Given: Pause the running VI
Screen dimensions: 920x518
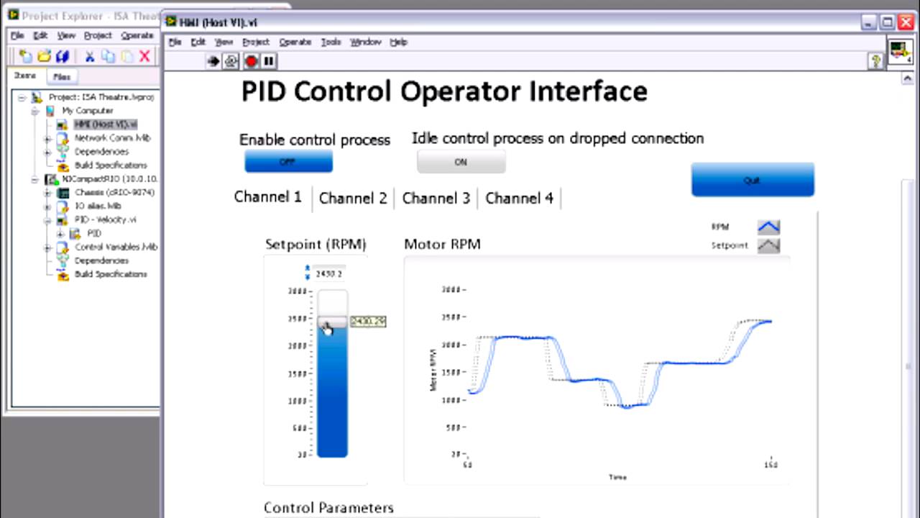Looking at the screenshot, I should pos(269,61).
